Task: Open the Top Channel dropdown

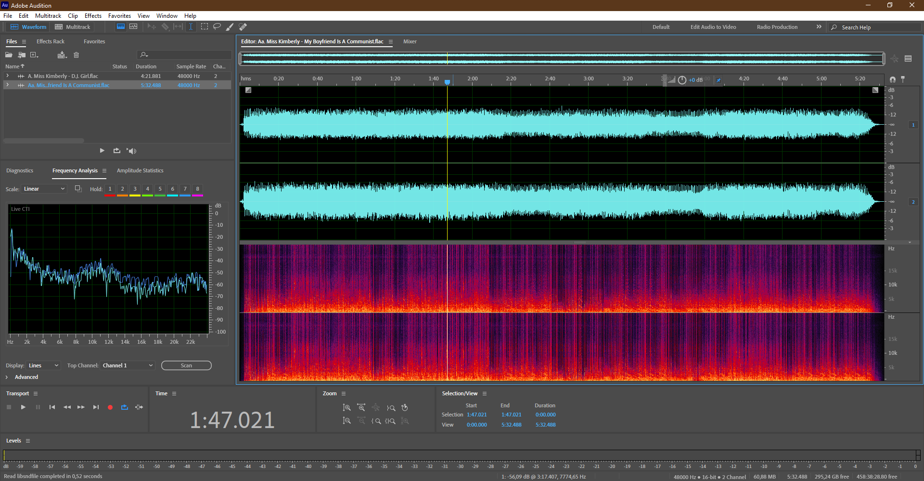Action: point(128,365)
